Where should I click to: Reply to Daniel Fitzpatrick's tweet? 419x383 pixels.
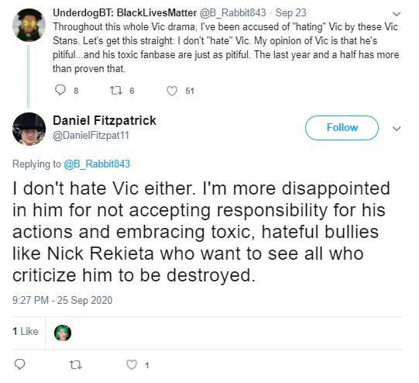point(19,364)
